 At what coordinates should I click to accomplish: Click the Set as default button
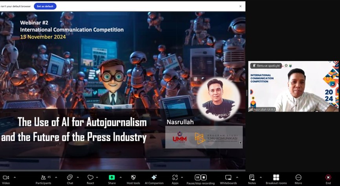coord(45,6)
